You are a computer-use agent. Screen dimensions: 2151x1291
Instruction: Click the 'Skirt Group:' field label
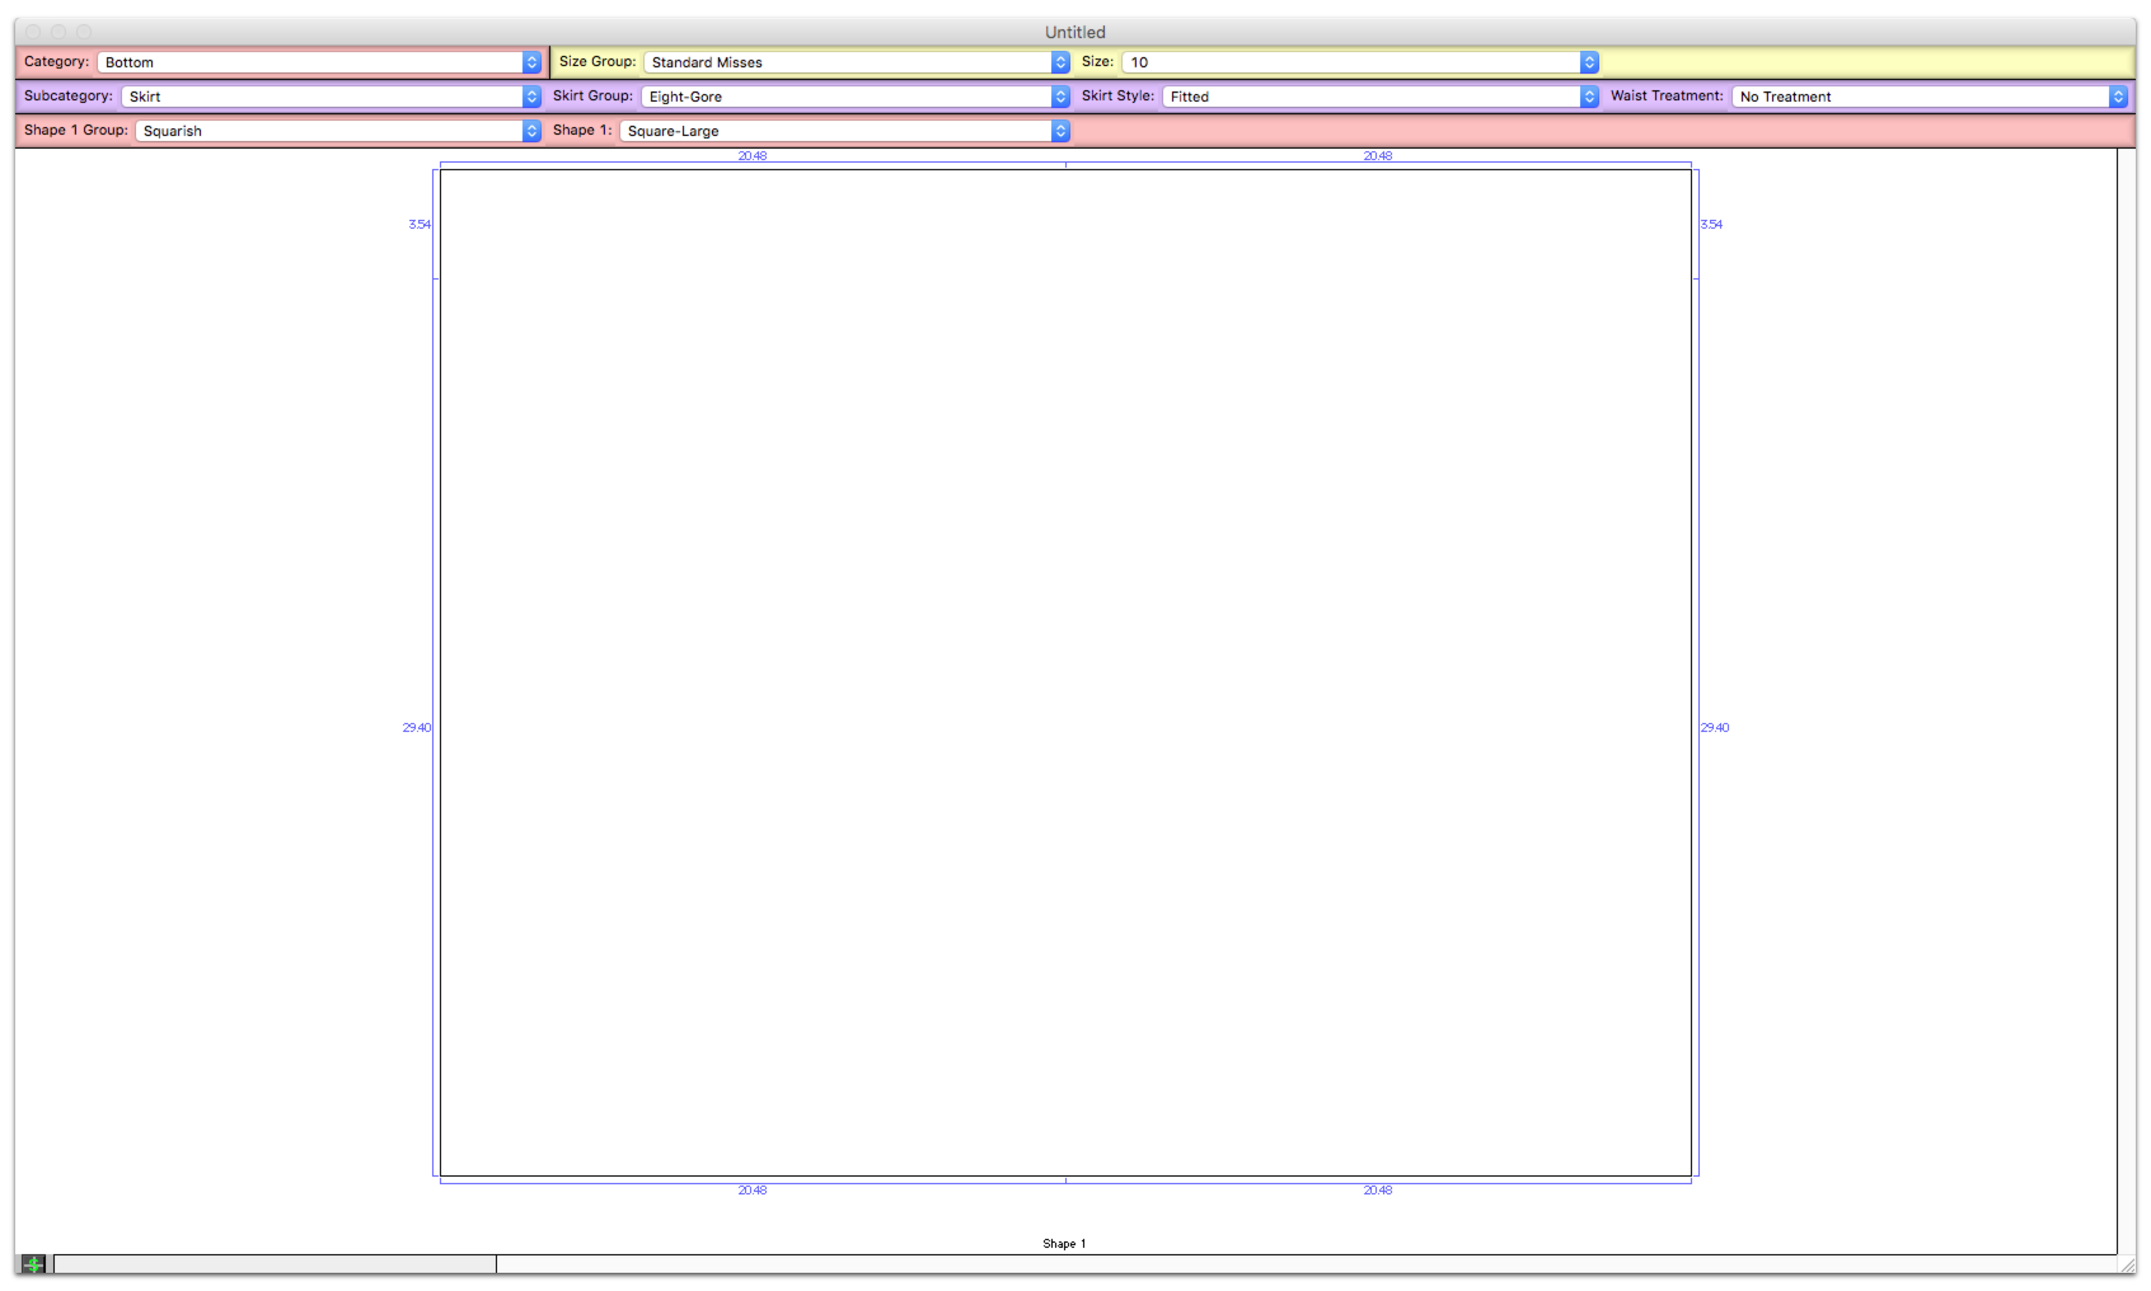tap(592, 96)
